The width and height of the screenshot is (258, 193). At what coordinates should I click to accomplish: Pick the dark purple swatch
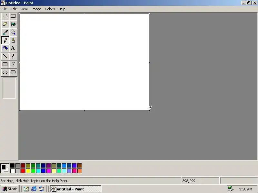[x=49, y=165]
